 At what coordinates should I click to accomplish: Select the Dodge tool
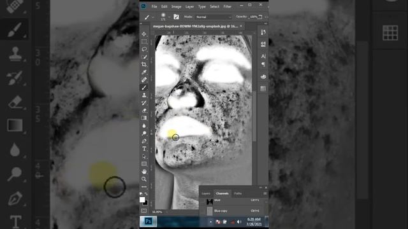click(x=144, y=133)
